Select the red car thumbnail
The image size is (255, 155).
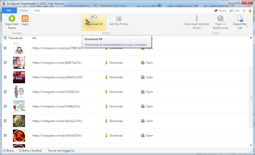point(19,77)
